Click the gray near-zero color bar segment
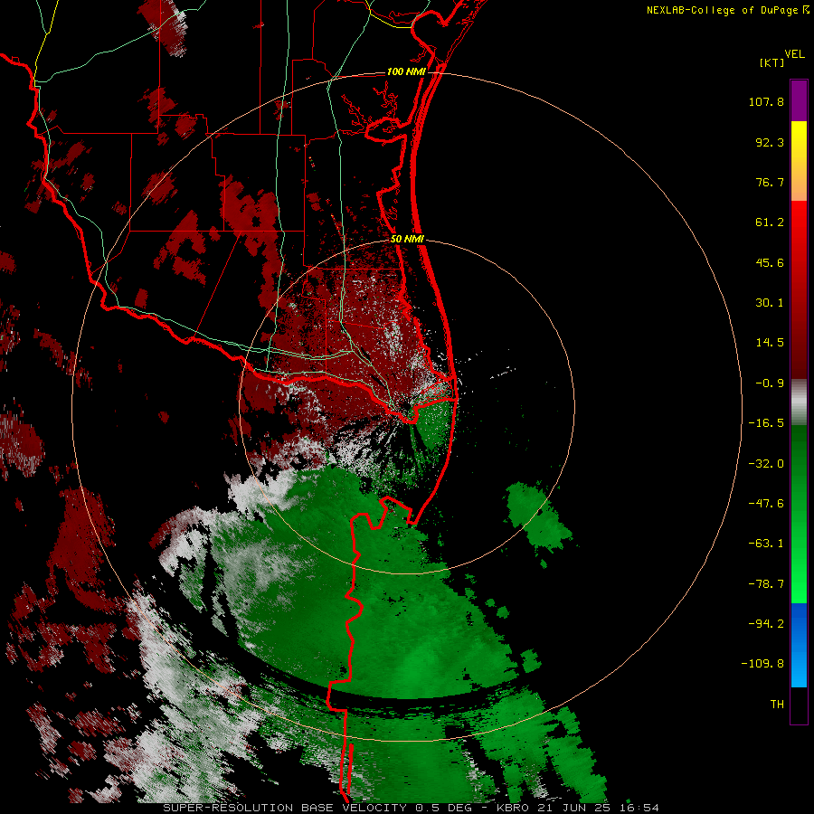 pyautogui.click(x=799, y=402)
